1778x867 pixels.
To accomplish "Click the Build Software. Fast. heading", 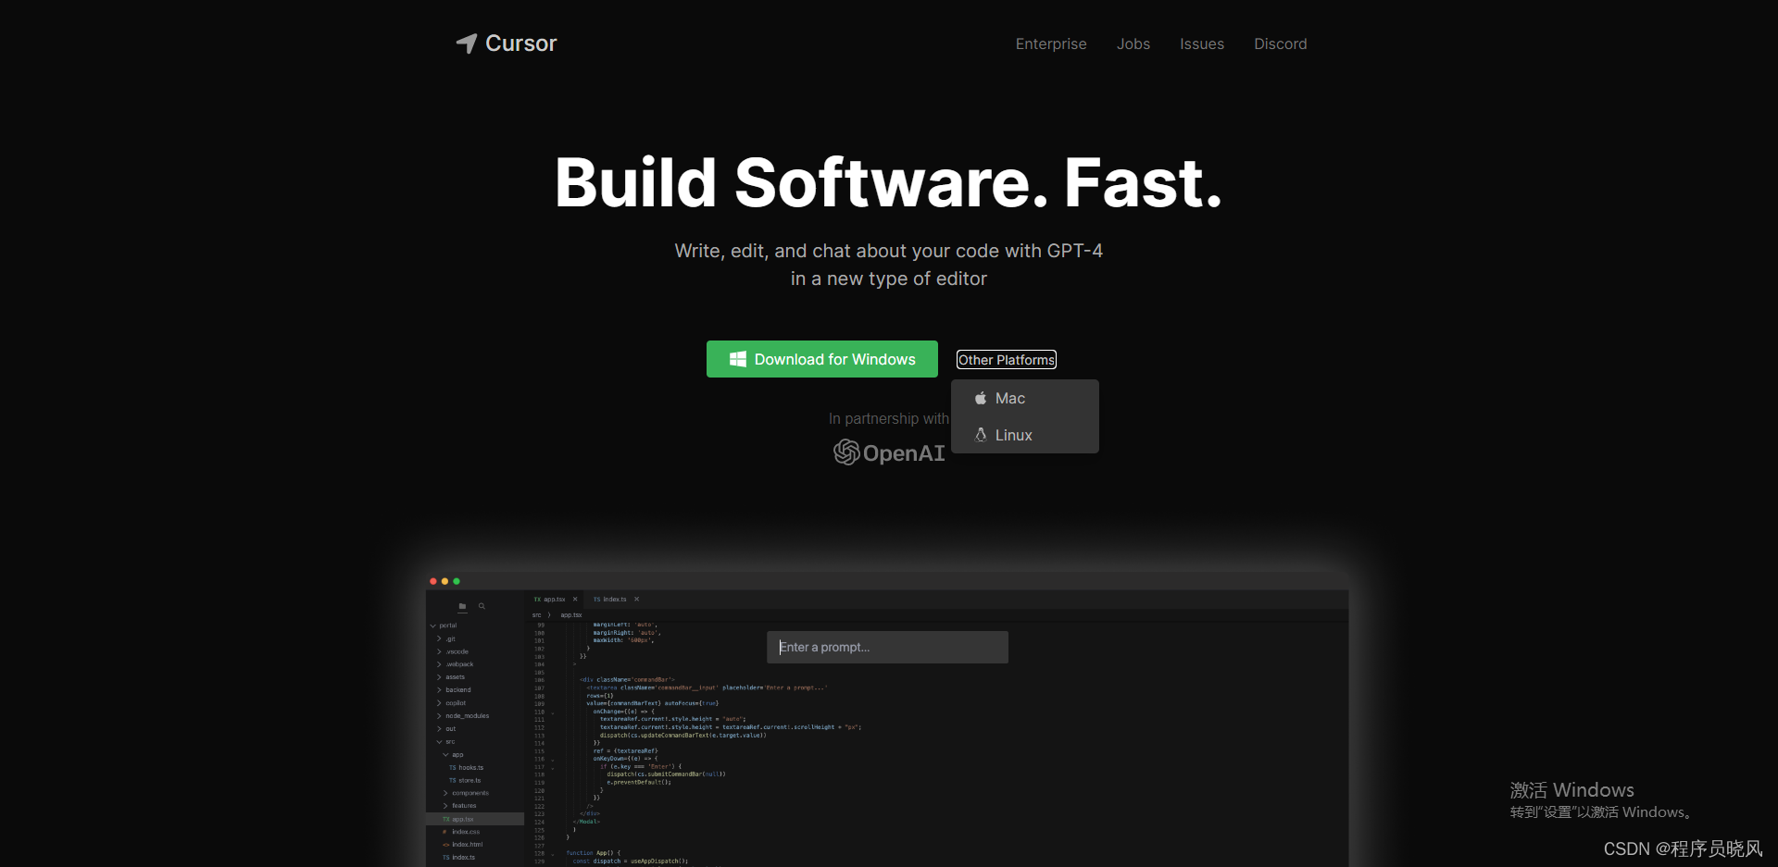I will 889,182.
